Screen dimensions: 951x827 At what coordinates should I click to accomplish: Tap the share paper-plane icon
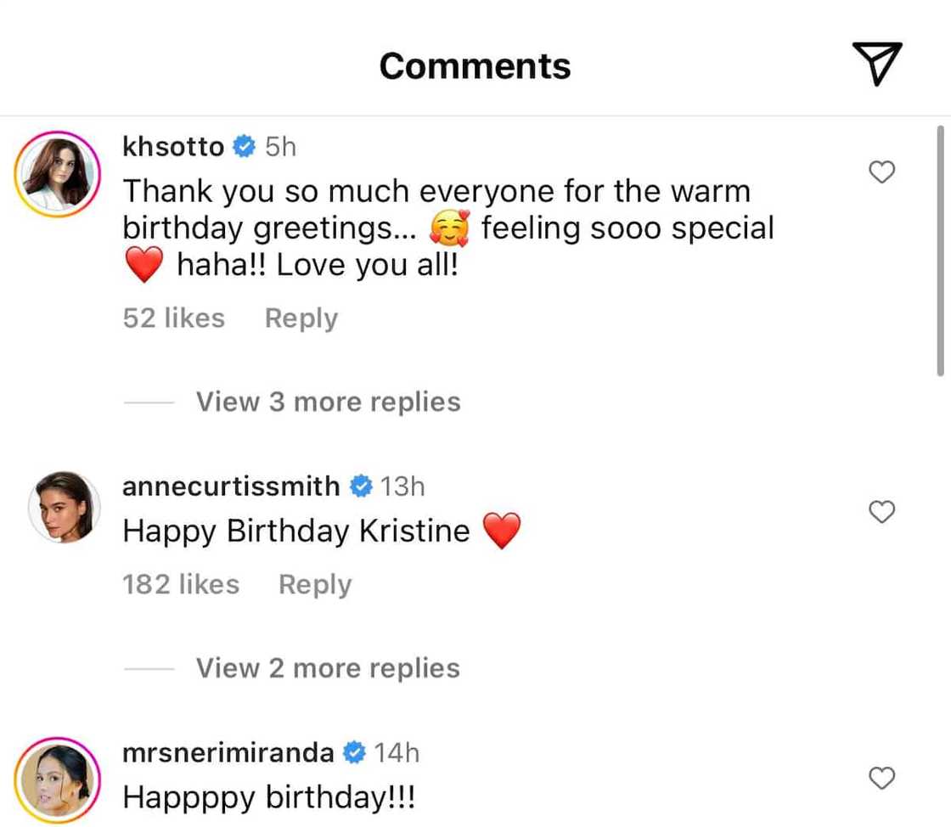point(876,65)
